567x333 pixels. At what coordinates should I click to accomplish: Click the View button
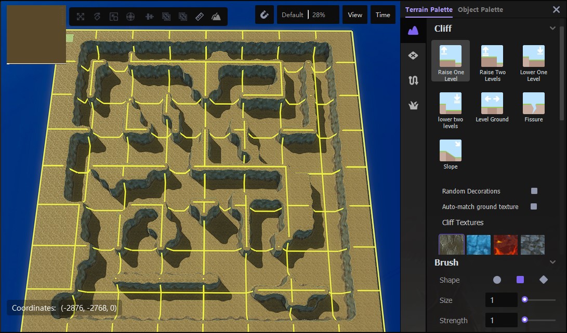click(355, 15)
